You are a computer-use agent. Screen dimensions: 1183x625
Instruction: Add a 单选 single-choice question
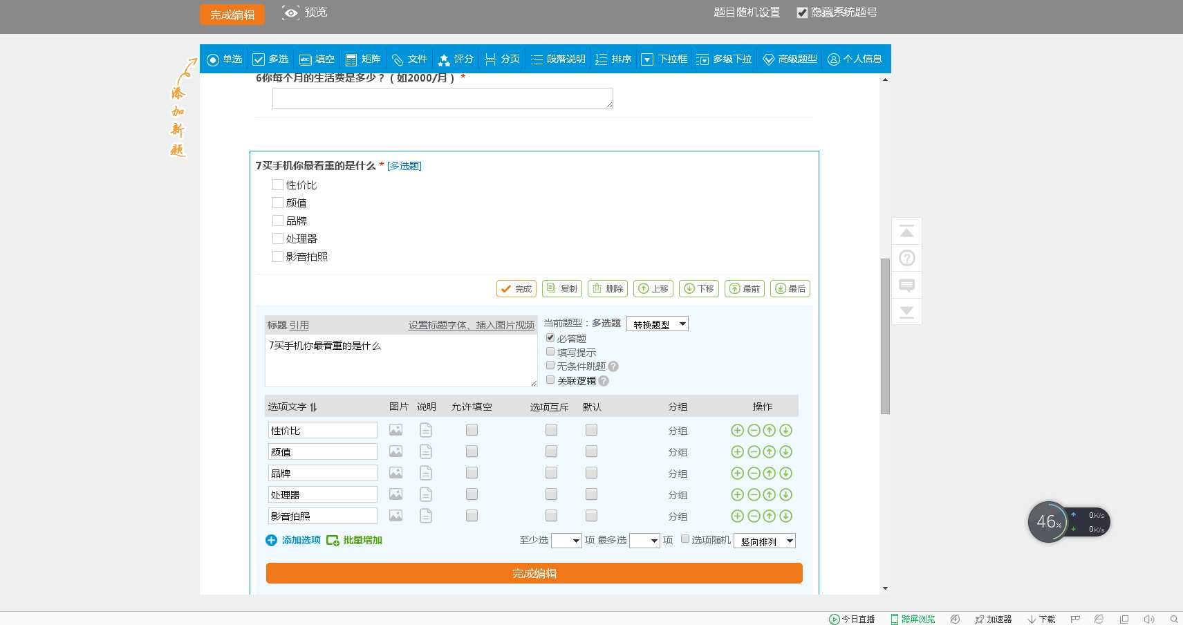pyautogui.click(x=225, y=59)
